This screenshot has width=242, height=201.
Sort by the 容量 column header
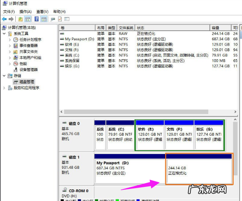point(221,28)
